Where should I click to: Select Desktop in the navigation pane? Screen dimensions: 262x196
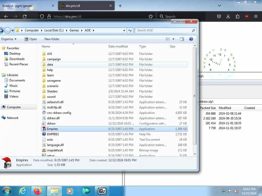pos(15,54)
